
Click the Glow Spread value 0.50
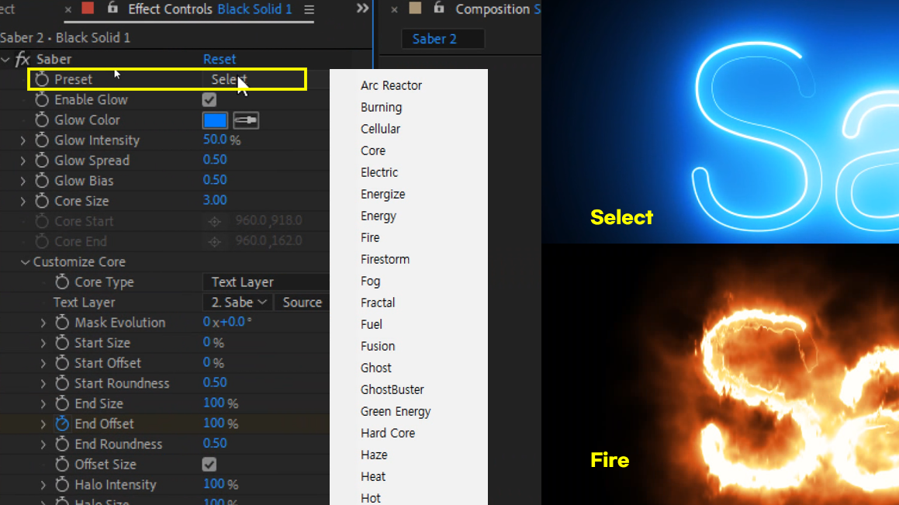[215, 159]
